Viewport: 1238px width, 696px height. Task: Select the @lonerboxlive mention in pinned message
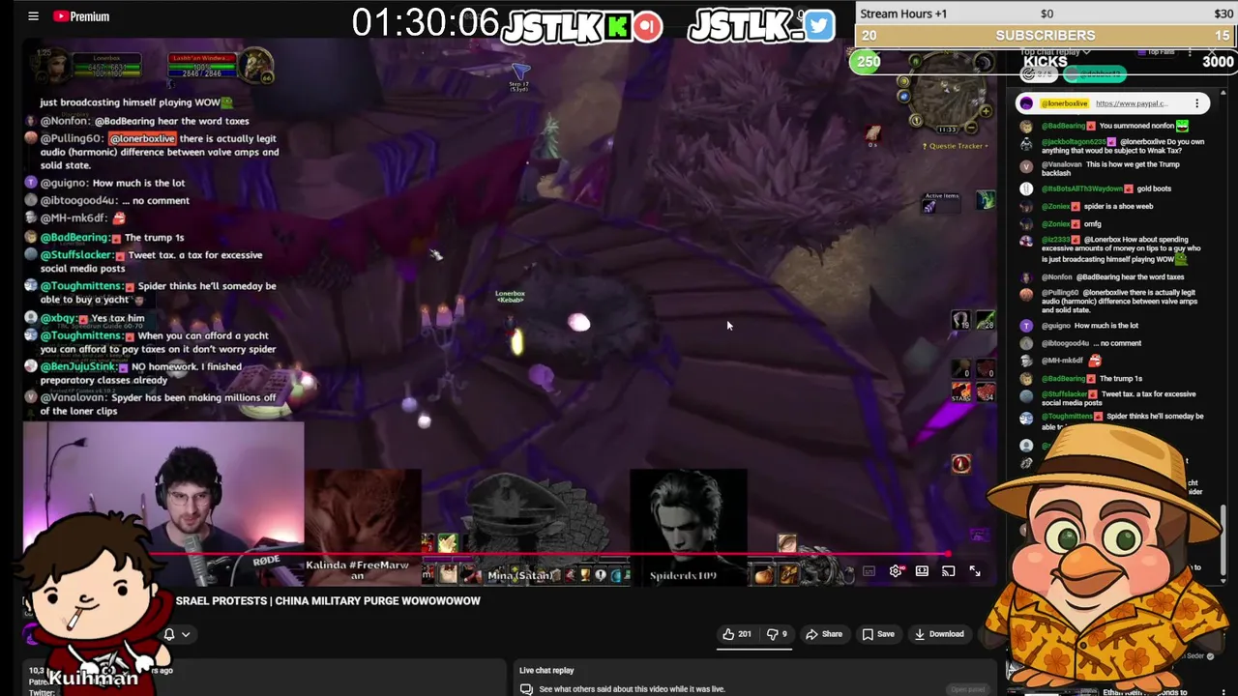(x=1064, y=103)
